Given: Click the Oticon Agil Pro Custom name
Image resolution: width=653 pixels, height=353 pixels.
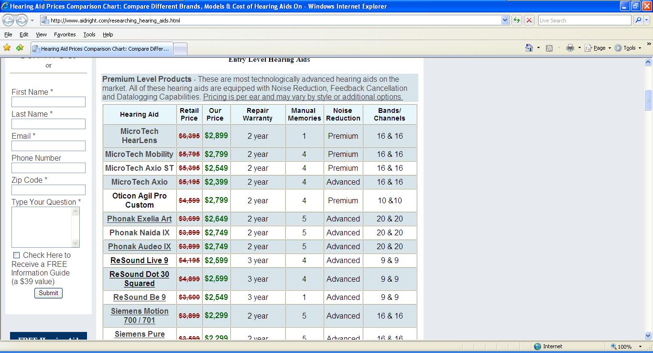Looking at the screenshot, I should pos(139,200).
